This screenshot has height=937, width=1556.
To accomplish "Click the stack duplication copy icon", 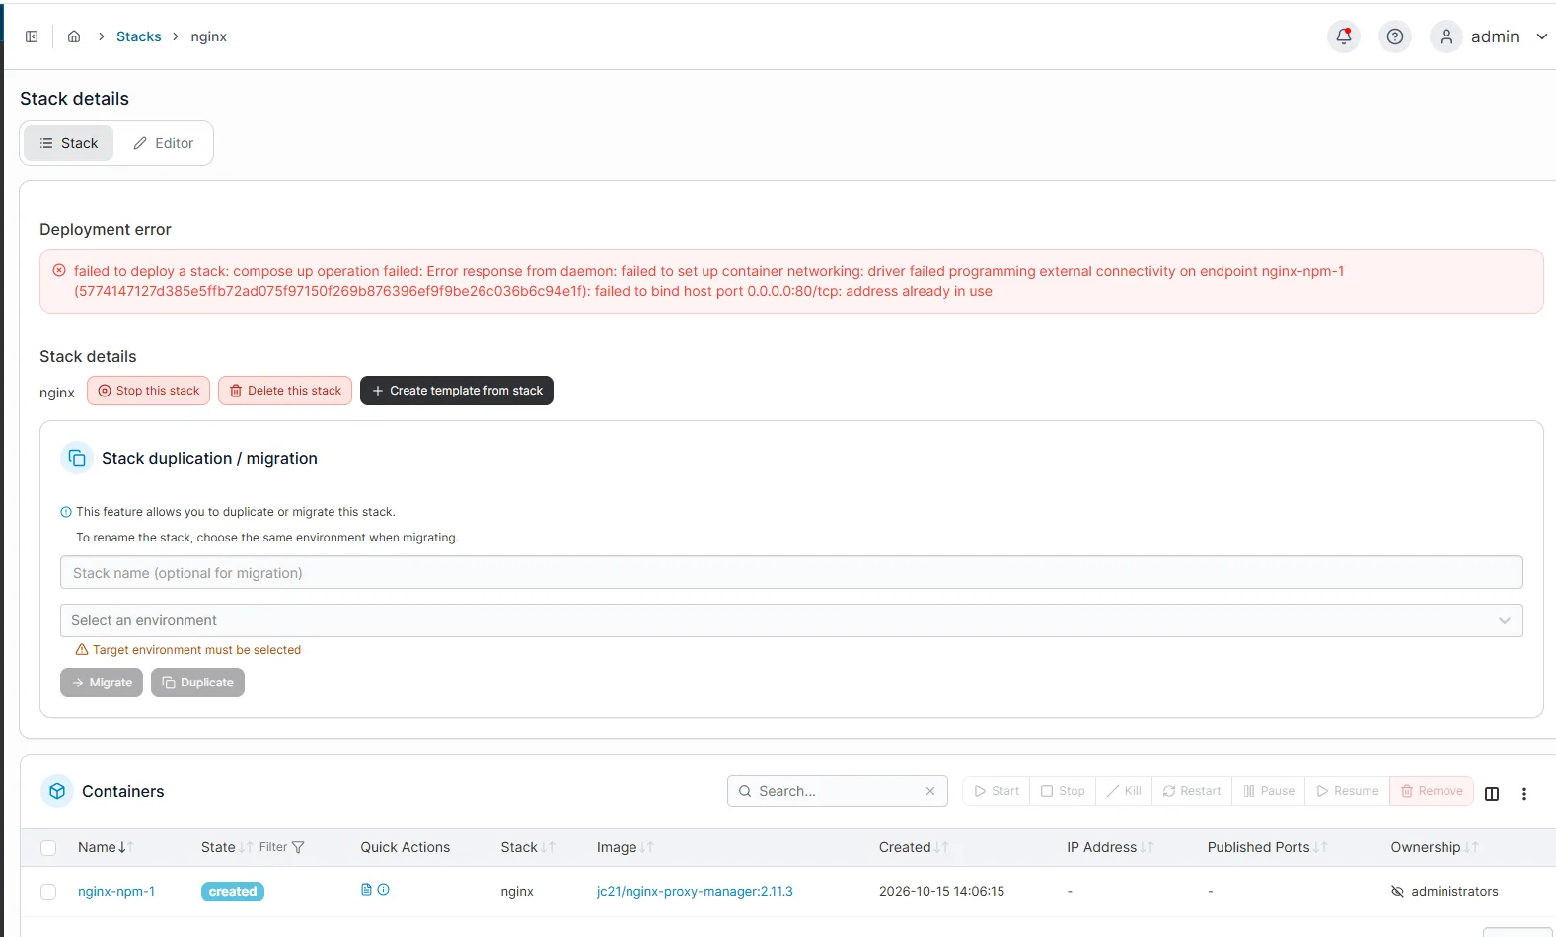I will coord(77,458).
